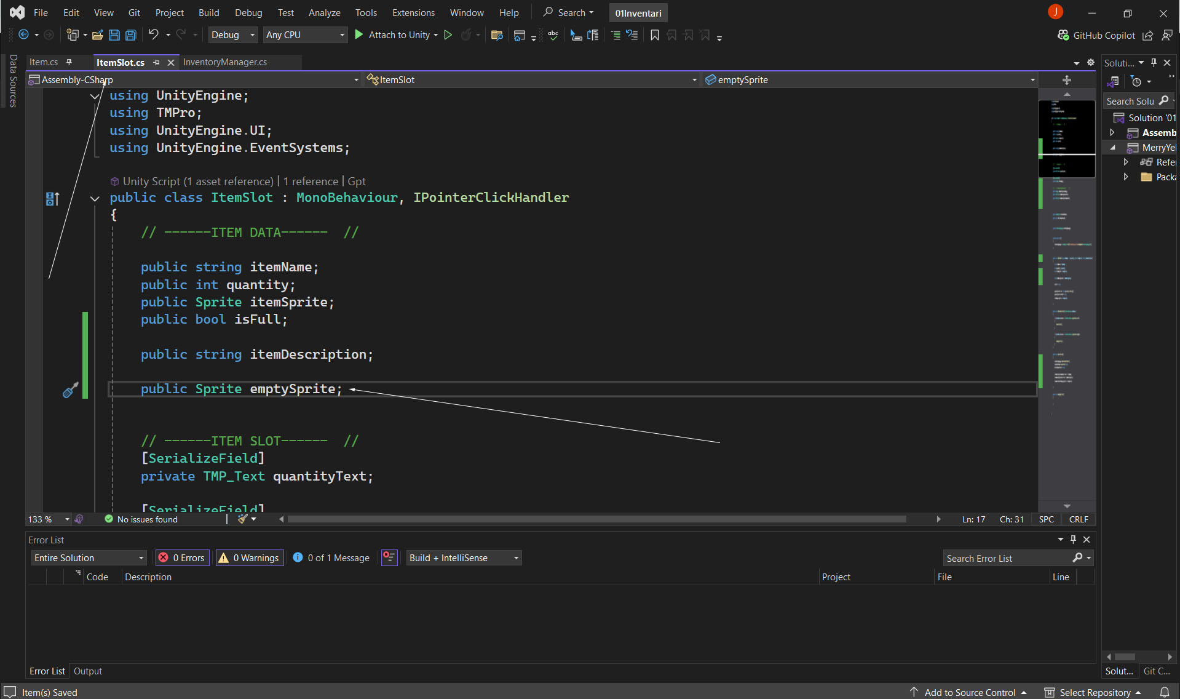Open the Extensions menu
Image resolution: width=1180 pixels, height=699 pixels.
pos(413,12)
